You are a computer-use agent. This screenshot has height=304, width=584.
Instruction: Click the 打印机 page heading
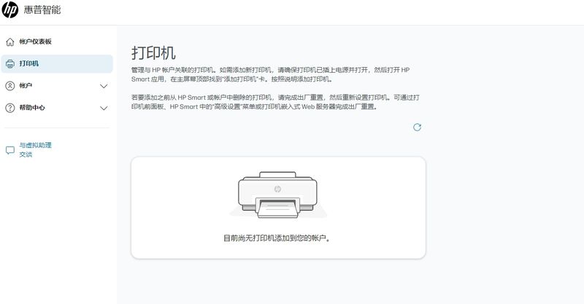pyautogui.click(x=153, y=52)
